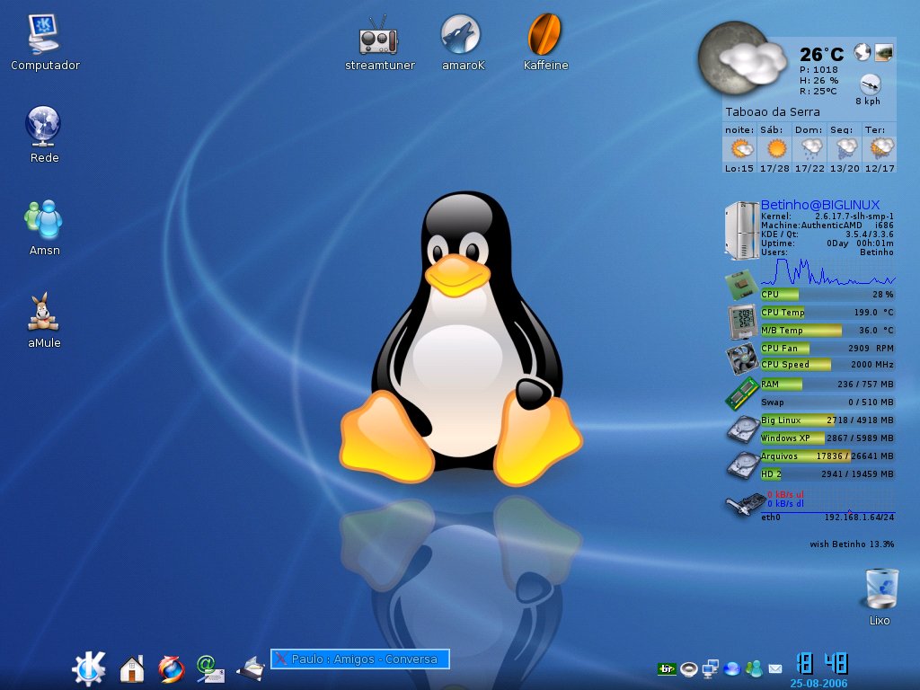Click the Betinho@BIGLINUX title
Screen dimensions: 920x690
[820, 205]
